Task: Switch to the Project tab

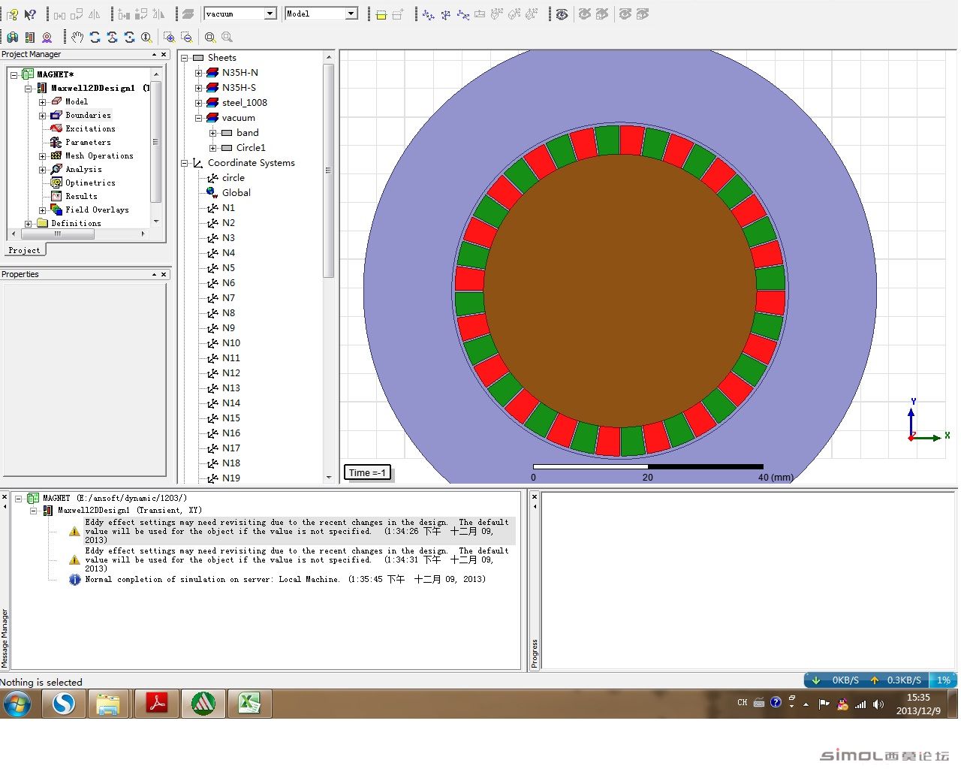Action: point(24,250)
